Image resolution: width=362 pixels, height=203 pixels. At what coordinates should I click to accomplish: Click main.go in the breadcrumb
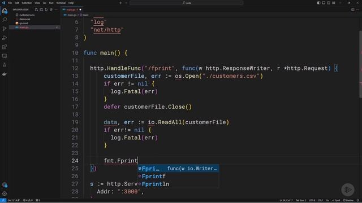click(x=72, y=15)
